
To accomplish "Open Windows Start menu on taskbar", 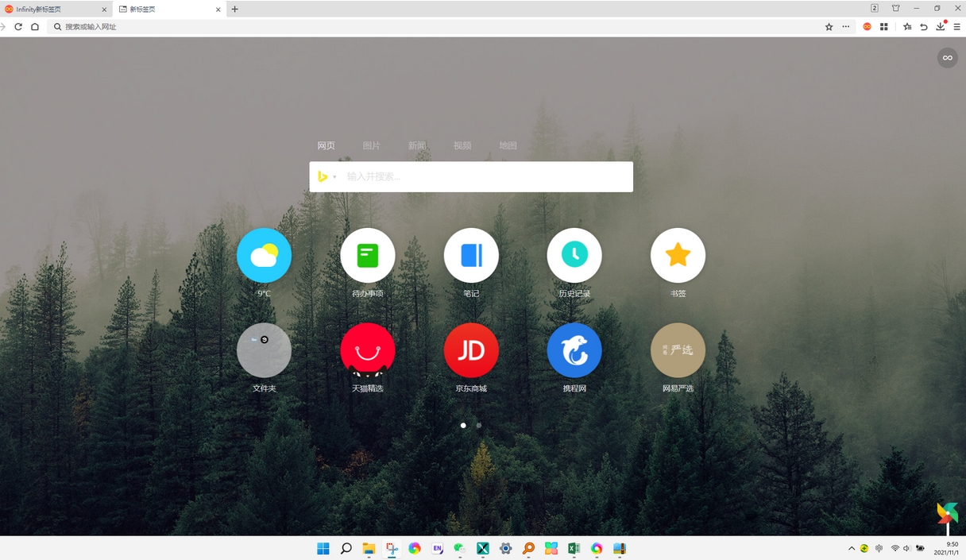I will click(x=323, y=548).
